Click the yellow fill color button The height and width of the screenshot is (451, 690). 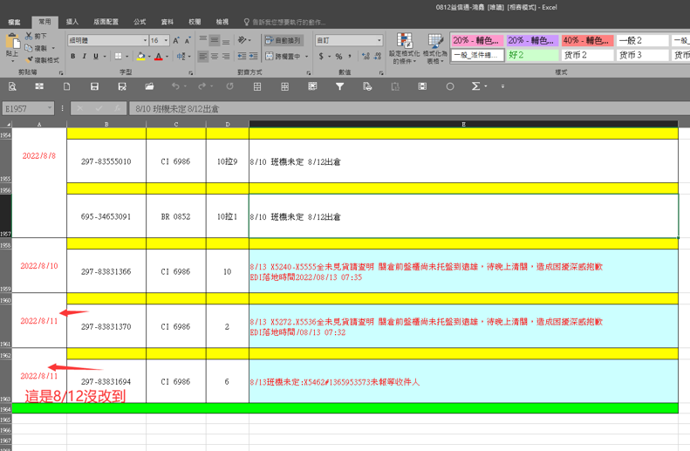click(140, 56)
